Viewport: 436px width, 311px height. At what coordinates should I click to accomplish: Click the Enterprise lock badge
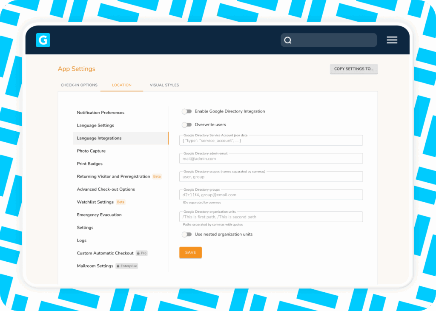pos(127,266)
